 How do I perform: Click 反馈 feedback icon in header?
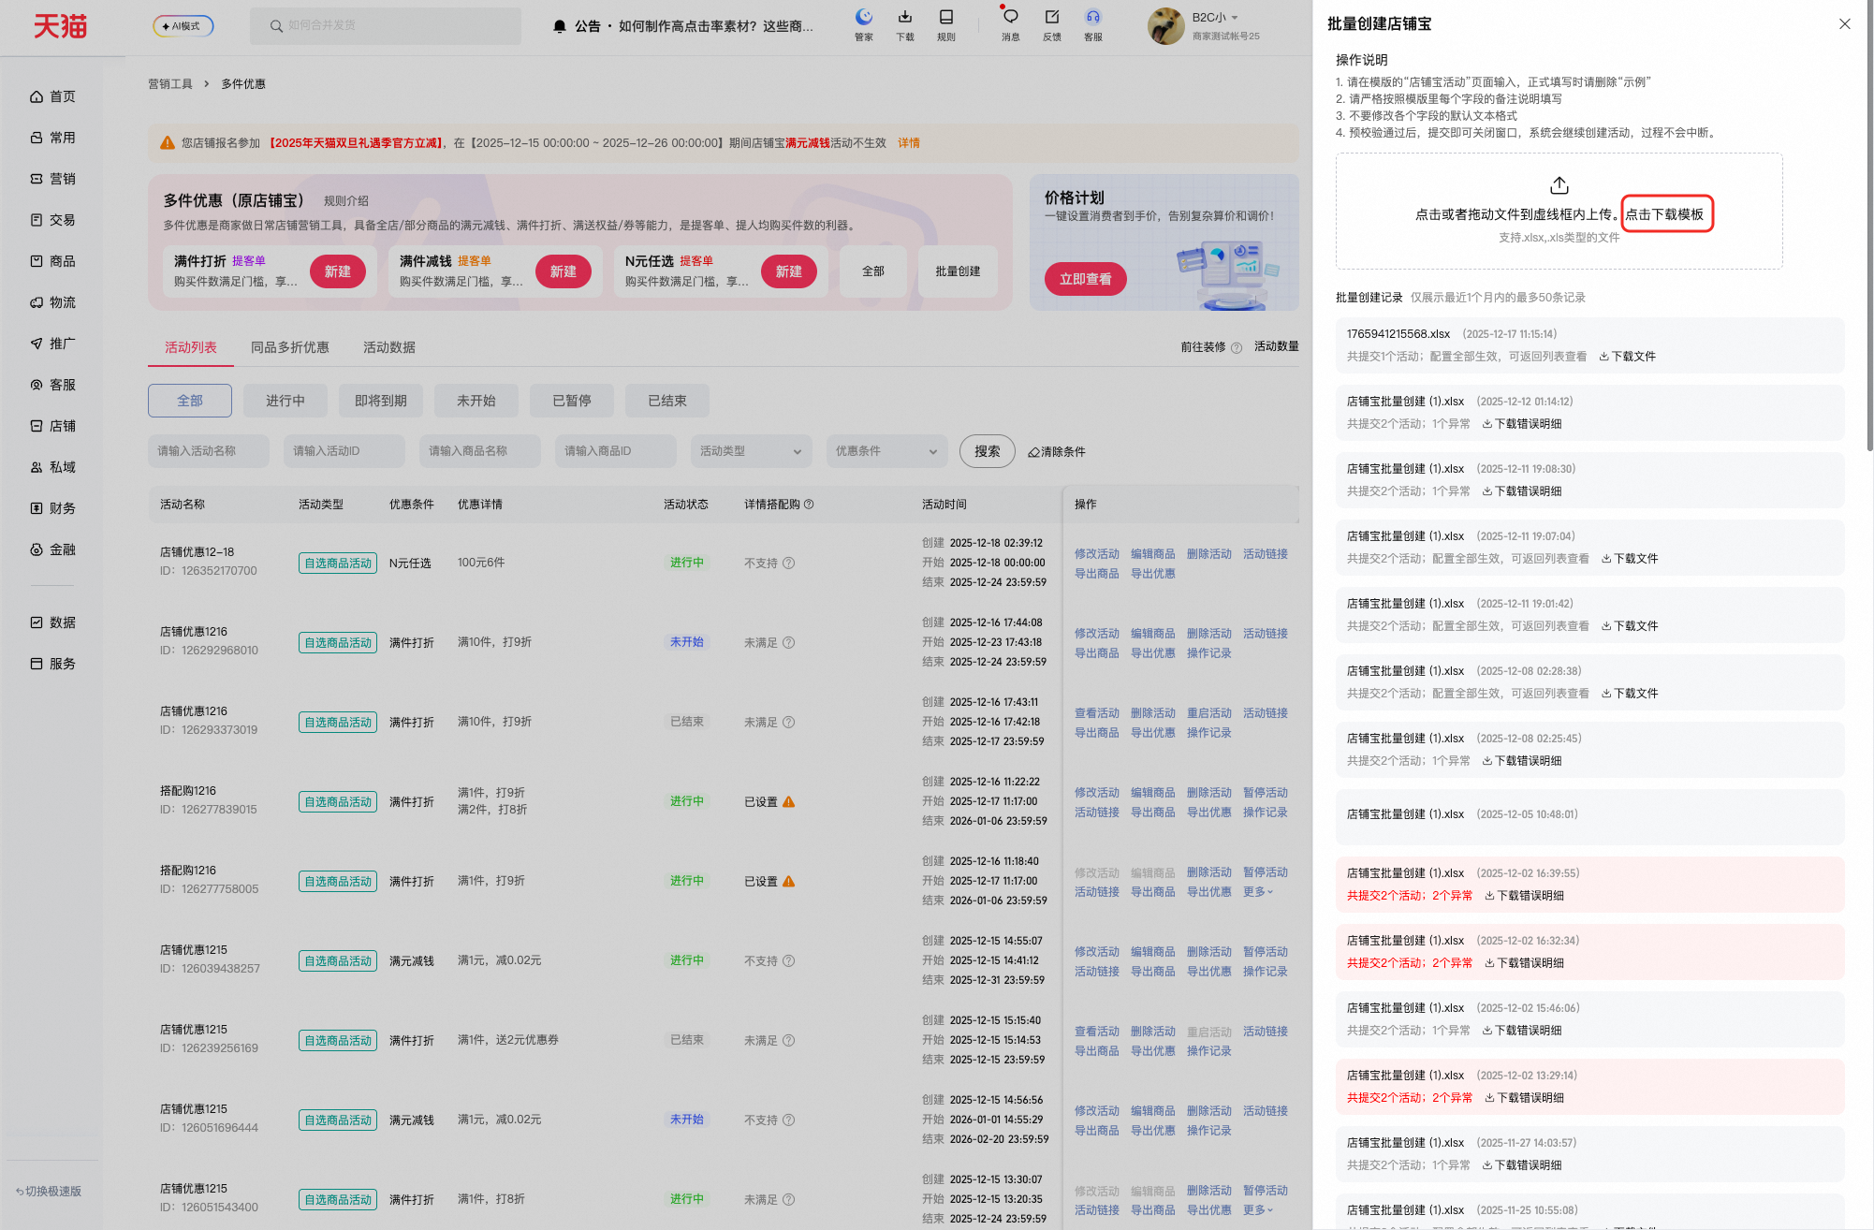[x=1051, y=17]
